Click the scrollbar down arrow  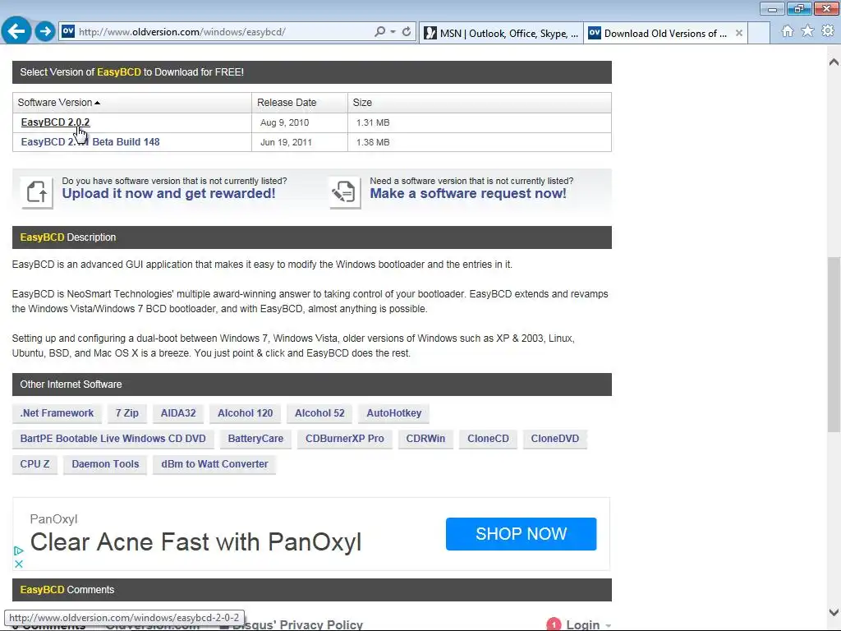pos(834,612)
